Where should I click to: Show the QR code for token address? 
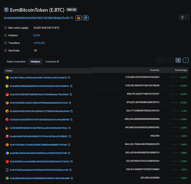[x=86, y=18]
